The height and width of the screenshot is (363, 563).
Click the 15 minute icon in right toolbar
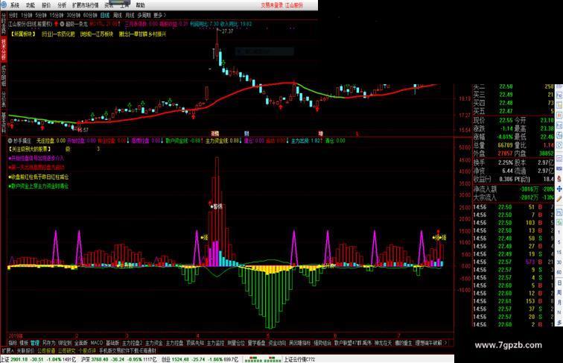[559, 252]
